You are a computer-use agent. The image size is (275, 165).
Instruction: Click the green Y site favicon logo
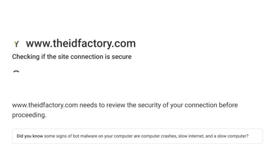(x=16, y=44)
